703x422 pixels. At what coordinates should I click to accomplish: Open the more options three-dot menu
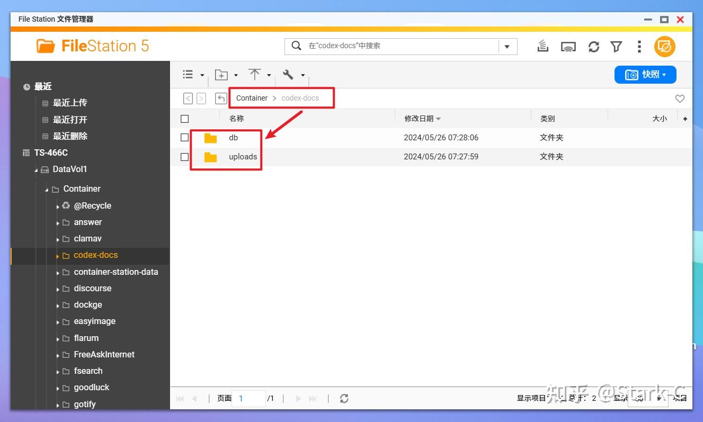coord(639,46)
